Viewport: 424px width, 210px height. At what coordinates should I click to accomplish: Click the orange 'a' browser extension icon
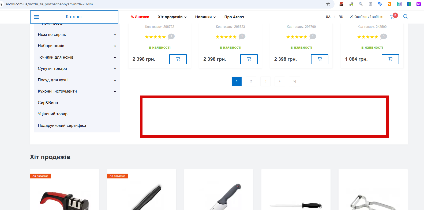tap(390, 4)
